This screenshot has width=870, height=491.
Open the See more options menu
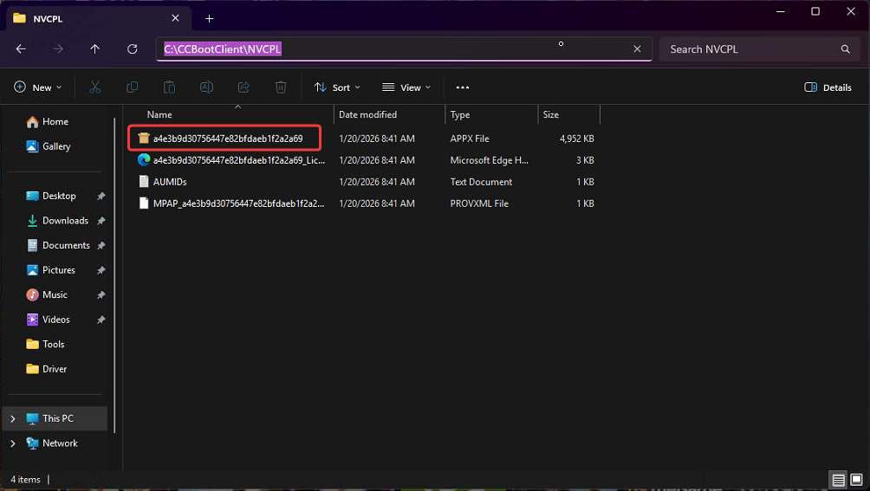click(462, 87)
